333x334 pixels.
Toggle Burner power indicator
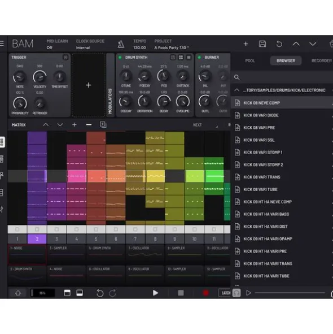coord(199,57)
